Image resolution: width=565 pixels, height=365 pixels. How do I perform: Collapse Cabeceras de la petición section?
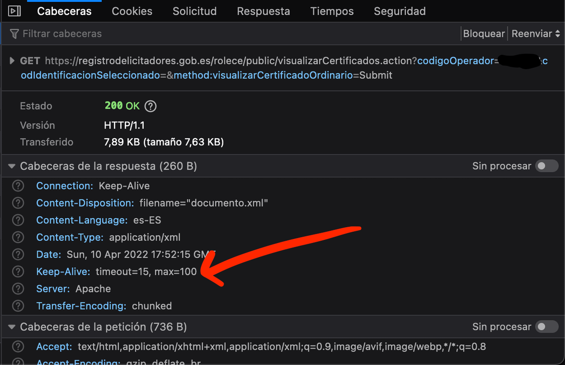click(12, 327)
